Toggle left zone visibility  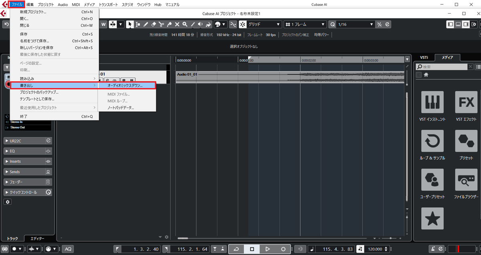451,24
